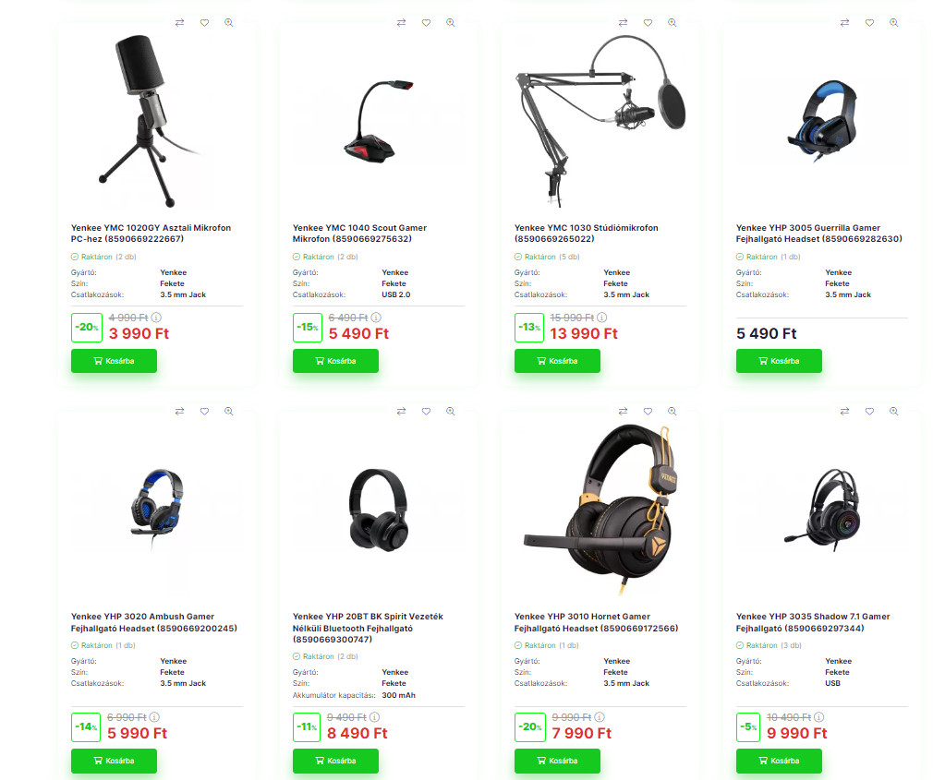Kosárba button for the 13 990 Ft studio microphone
Image resolution: width=933 pixels, height=780 pixels.
[x=558, y=361]
